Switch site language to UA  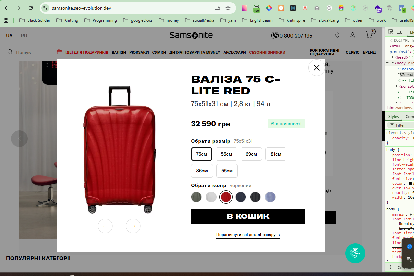(x=9, y=36)
